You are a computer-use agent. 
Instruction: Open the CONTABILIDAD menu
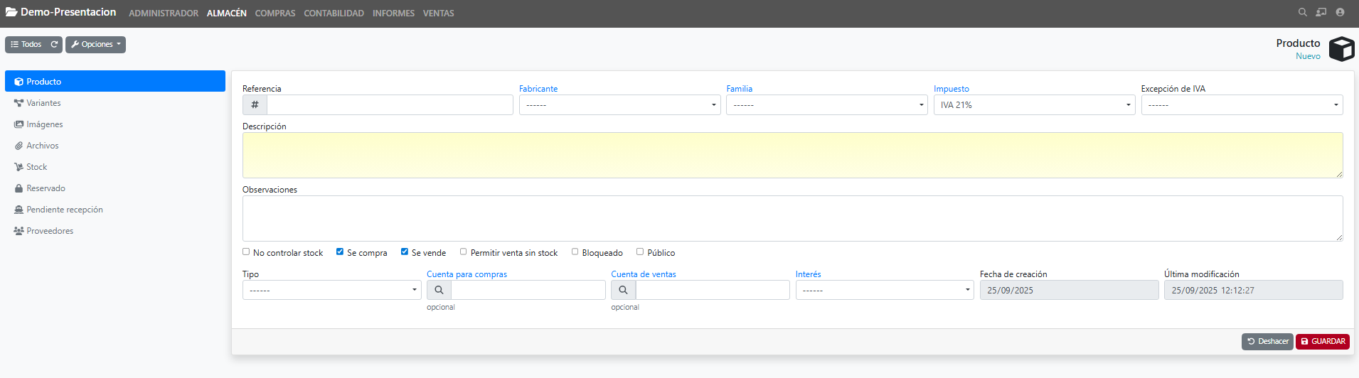(334, 13)
